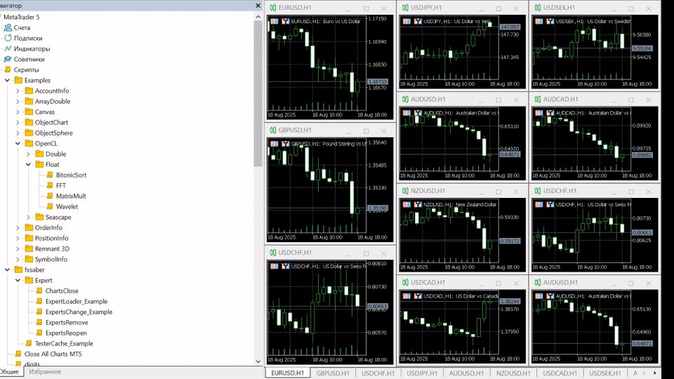Screen dimensions: 674x379
Task: Click the ExpertsRemove script icon
Action: (39, 322)
